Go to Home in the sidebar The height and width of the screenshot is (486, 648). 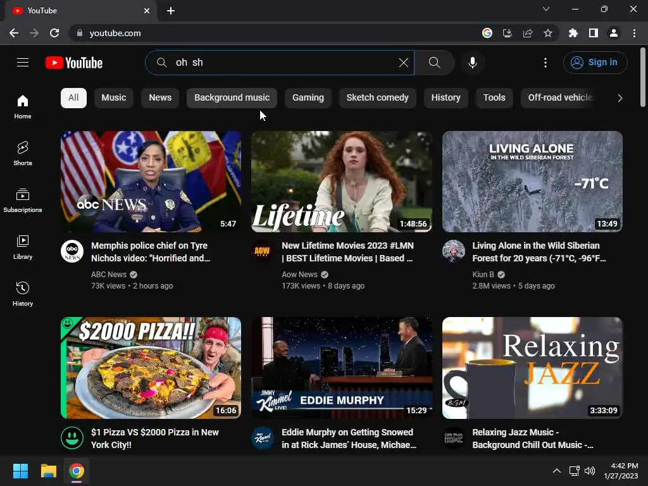coord(23,106)
